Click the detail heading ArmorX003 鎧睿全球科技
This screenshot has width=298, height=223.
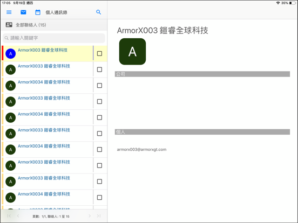click(162, 31)
